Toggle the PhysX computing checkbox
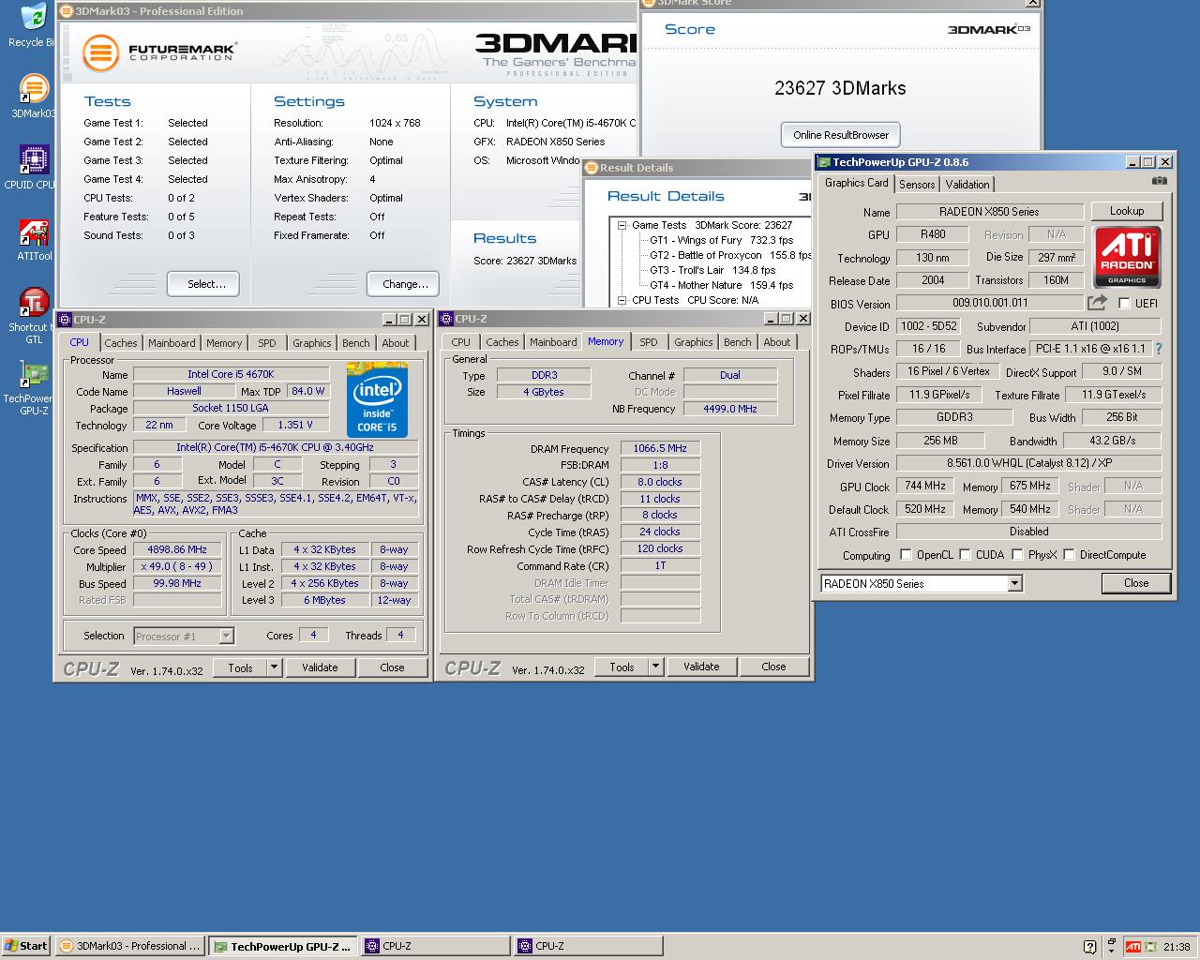 point(1016,555)
